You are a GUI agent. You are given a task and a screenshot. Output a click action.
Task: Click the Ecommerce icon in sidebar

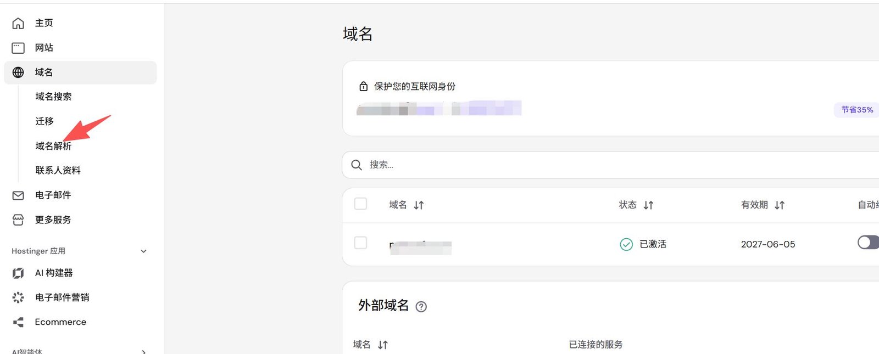tap(18, 322)
